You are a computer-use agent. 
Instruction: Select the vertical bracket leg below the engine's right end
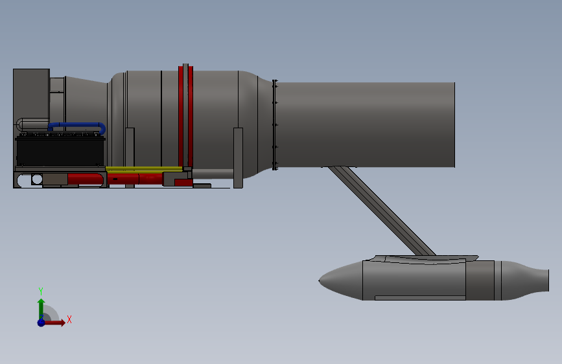pyautogui.click(x=238, y=157)
